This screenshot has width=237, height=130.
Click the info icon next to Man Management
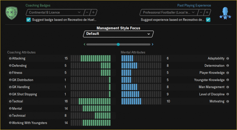click(228, 87)
